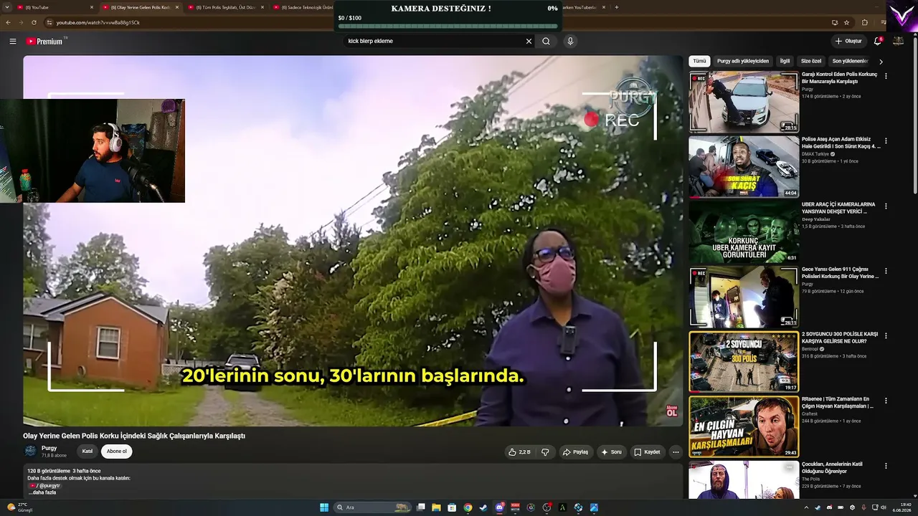Viewport: 918px width, 516px height.
Task: Open the account avatar menu
Action: tap(898, 41)
